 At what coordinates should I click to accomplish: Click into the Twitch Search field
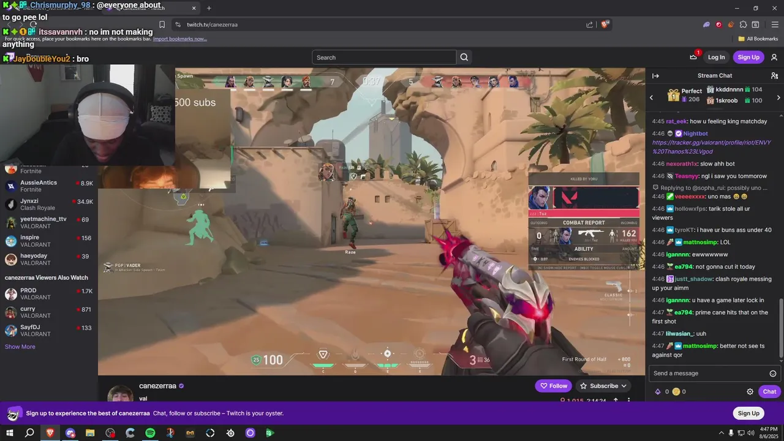click(384, 58)
